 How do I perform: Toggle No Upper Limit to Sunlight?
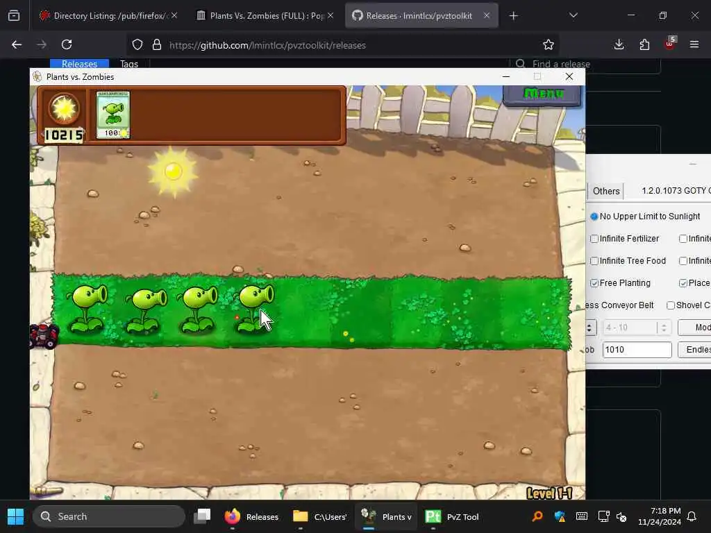click(646, 217)
